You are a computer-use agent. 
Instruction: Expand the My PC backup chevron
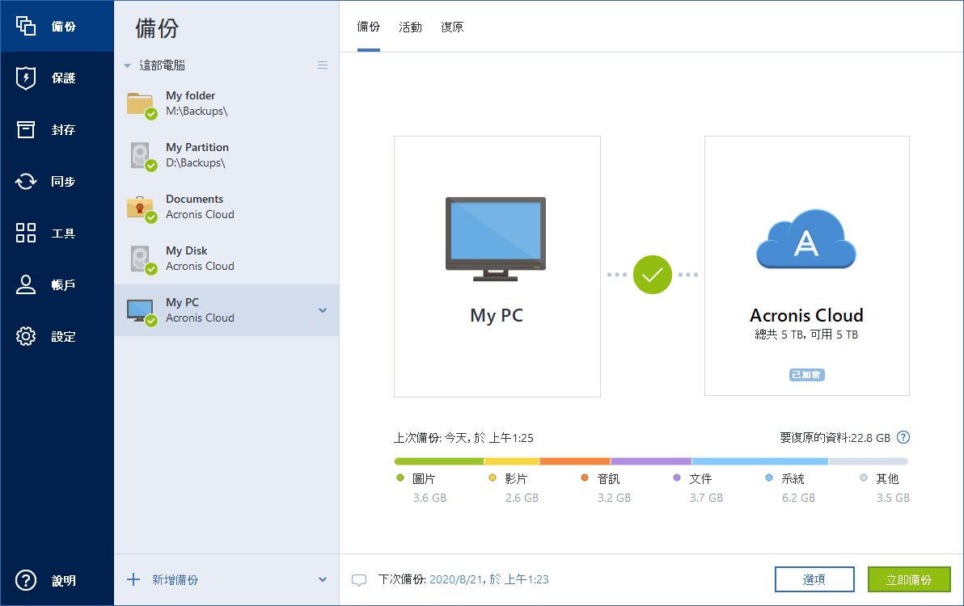(323, 310)
